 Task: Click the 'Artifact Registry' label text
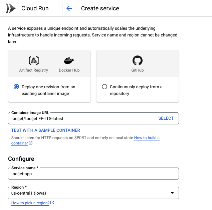33,70
